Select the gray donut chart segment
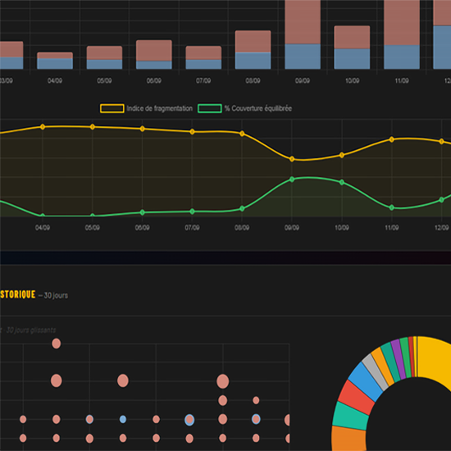This screenshot has height=451, width=451. pyautogui.click(x=375, y=372)
